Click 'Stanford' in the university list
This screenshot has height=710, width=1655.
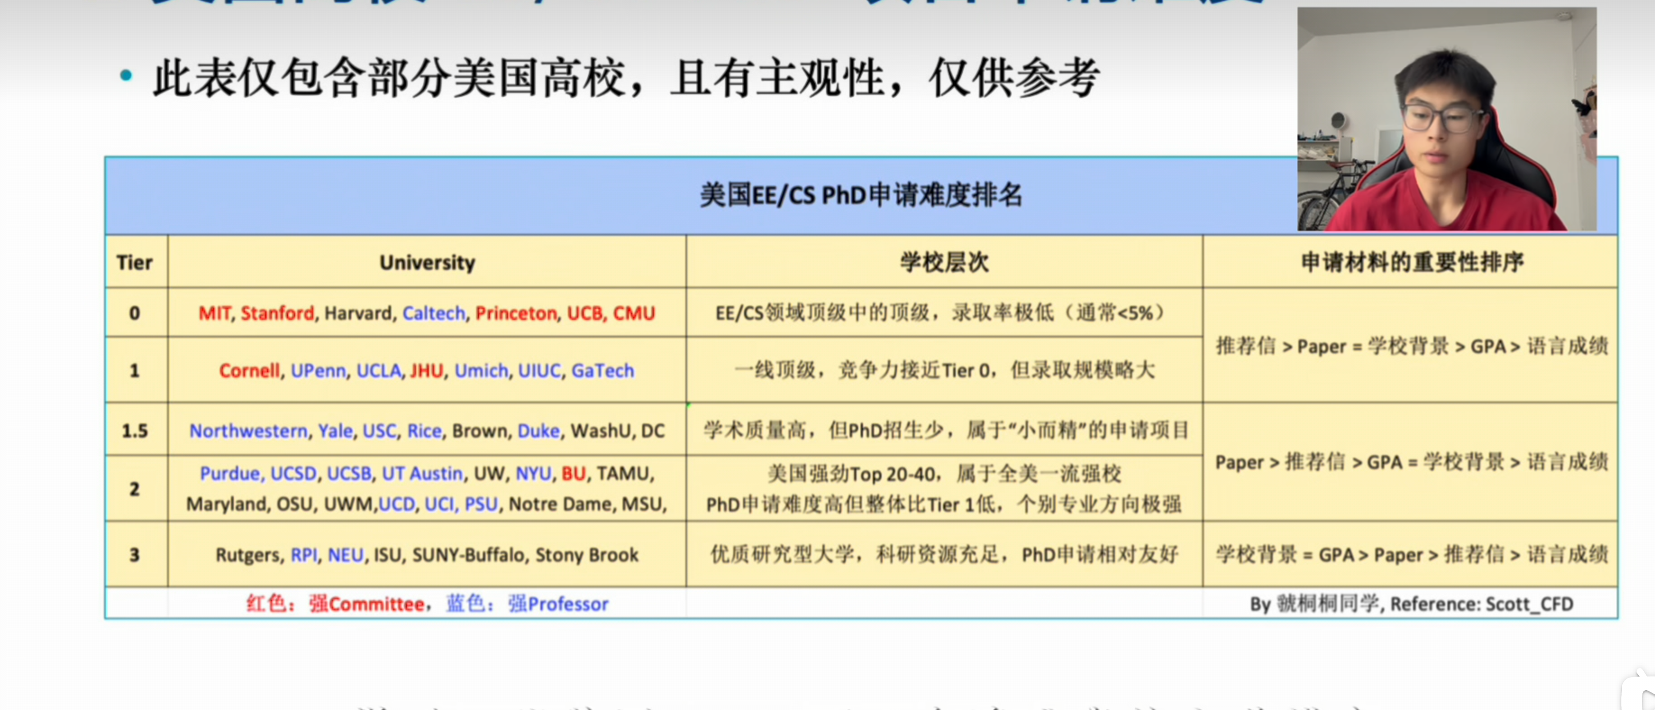click(x=278, y=314)
